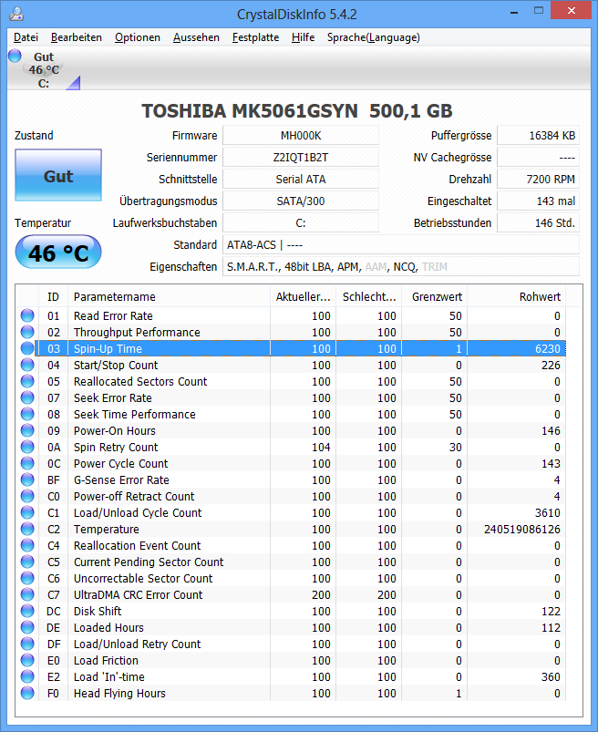The height and width of the screenshot is (732, 598).
Task: Click status orb for Power Cycle Count
Action: pyautogui.click(x=27, y=463)
